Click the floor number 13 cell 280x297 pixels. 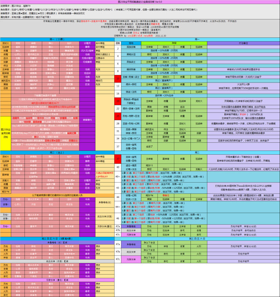point(118,86)
